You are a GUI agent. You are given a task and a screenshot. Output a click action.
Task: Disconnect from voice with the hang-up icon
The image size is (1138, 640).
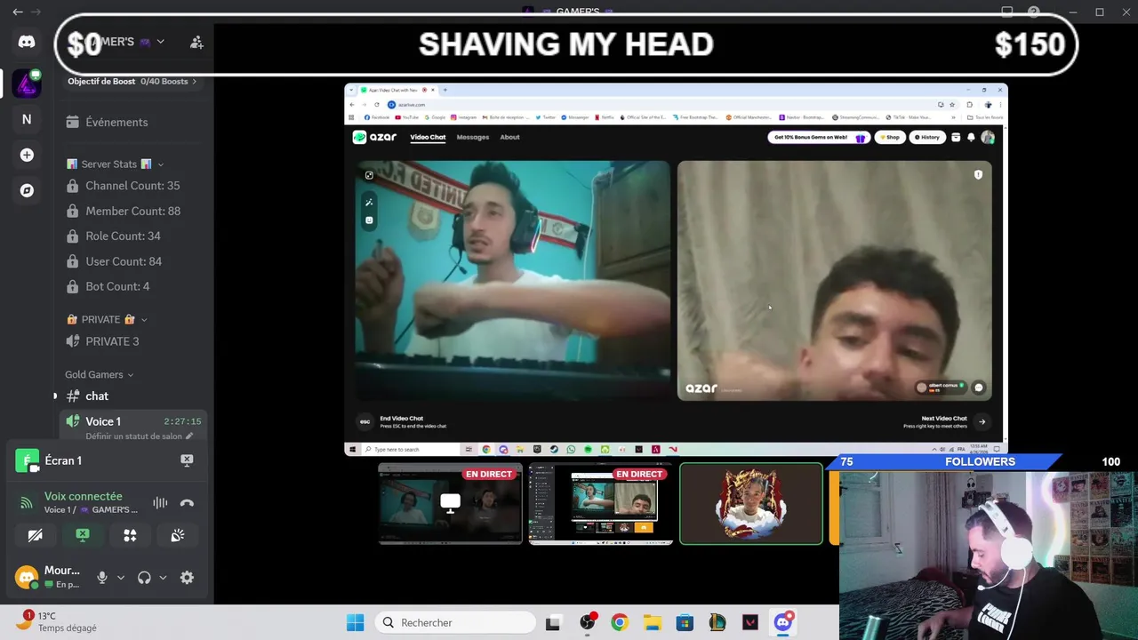tap(187, 503)
